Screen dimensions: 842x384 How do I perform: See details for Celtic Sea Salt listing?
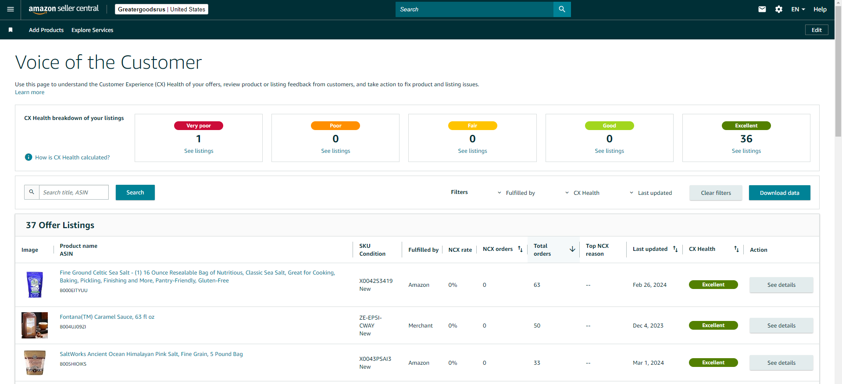click(781, 285)
